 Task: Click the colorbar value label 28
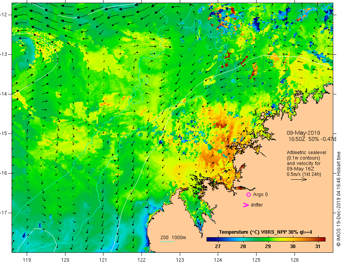pyautogui.click(x=243, y=247)
